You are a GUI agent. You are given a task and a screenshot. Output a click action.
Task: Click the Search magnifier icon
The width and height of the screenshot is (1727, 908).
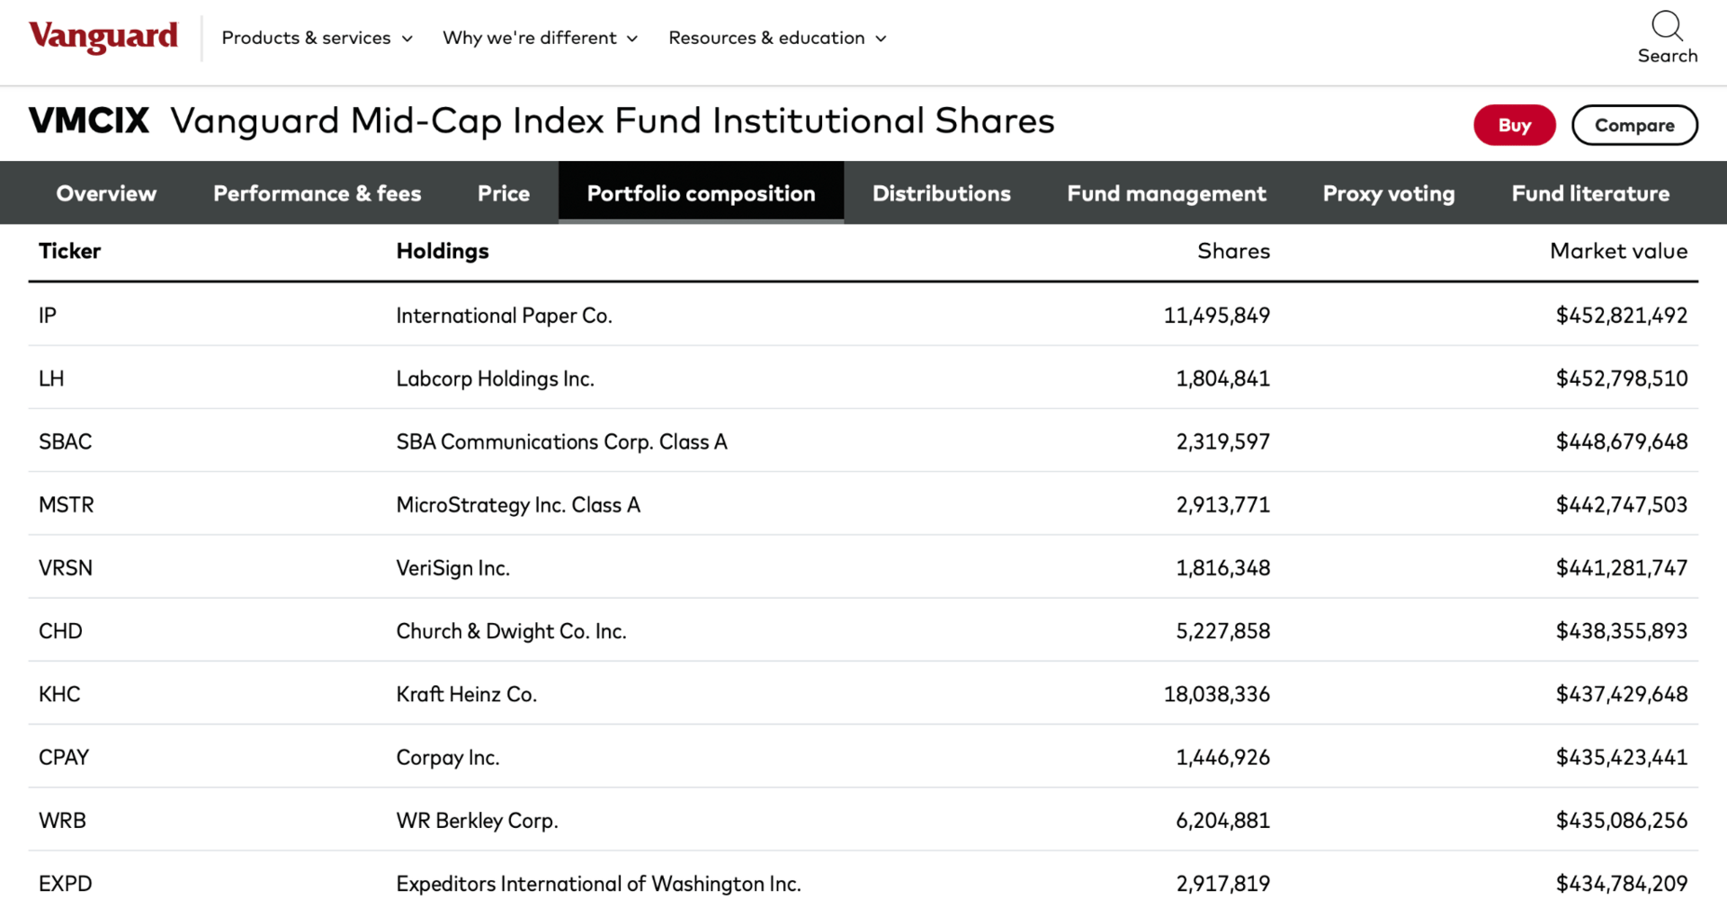pyautogui.click(x=1667, y=26)
